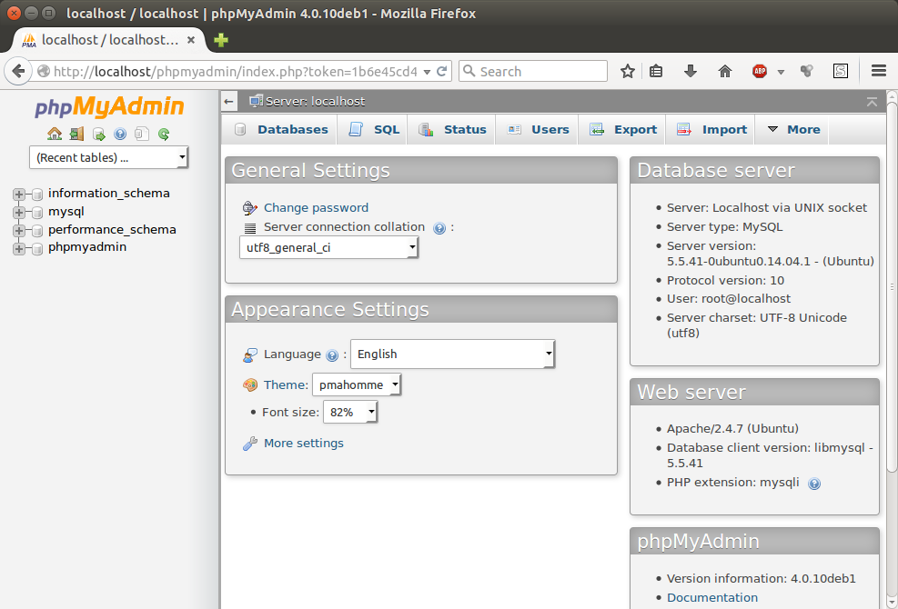
Task: Click the Theme link label
Action: [x=285, y=384]
